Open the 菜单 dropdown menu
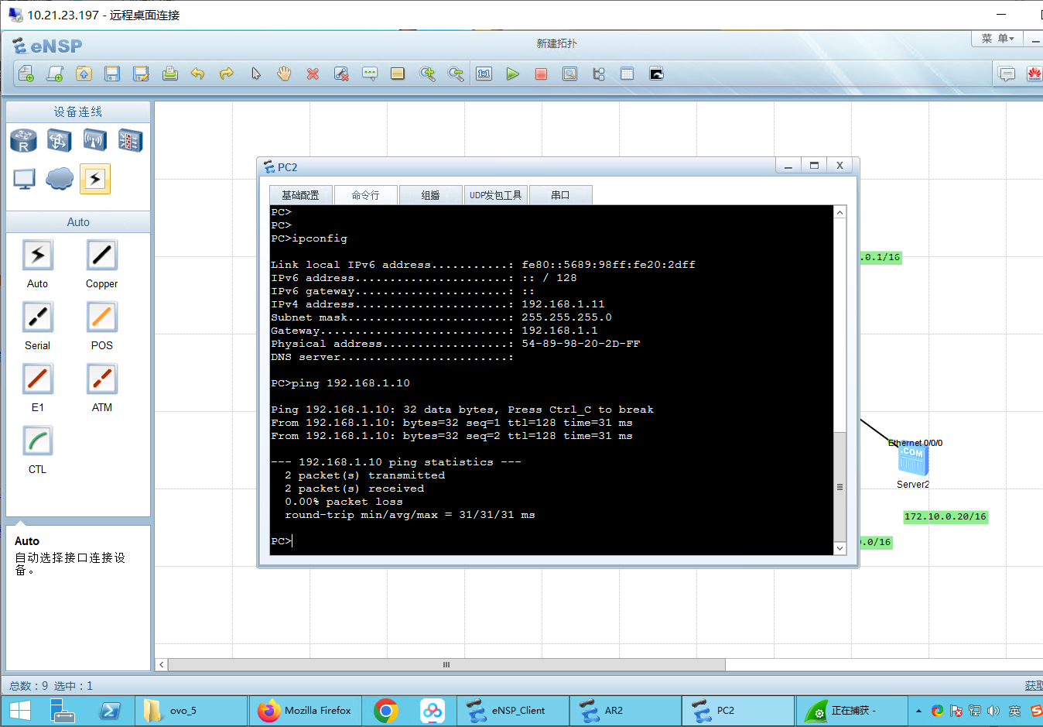This screenshot has width=1043, height=727. (997, 39)
